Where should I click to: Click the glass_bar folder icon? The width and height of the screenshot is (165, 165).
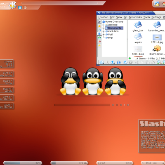point(138,25)
